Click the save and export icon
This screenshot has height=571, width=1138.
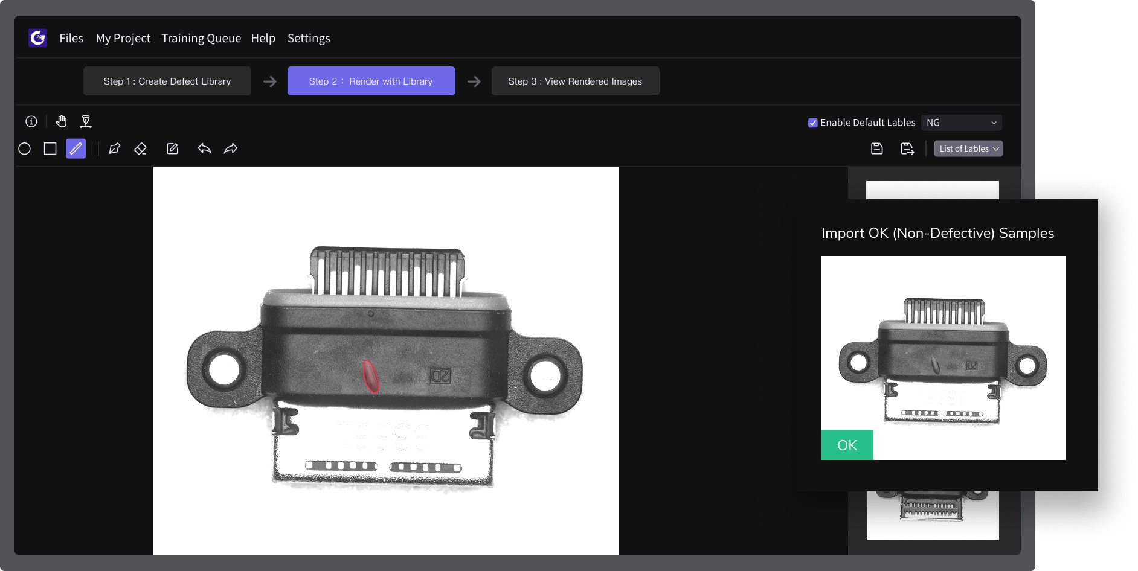coord(907,148)
